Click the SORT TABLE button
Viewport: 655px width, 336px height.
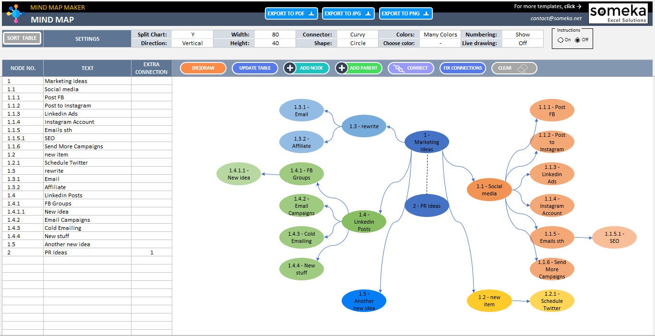22,37
